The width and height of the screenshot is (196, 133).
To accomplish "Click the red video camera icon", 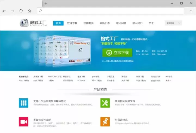I will click(x=23, y=122).
